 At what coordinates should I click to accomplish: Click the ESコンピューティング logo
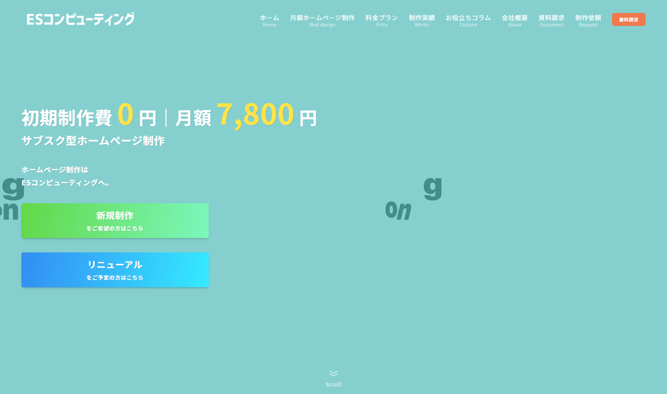pos(80,19)
